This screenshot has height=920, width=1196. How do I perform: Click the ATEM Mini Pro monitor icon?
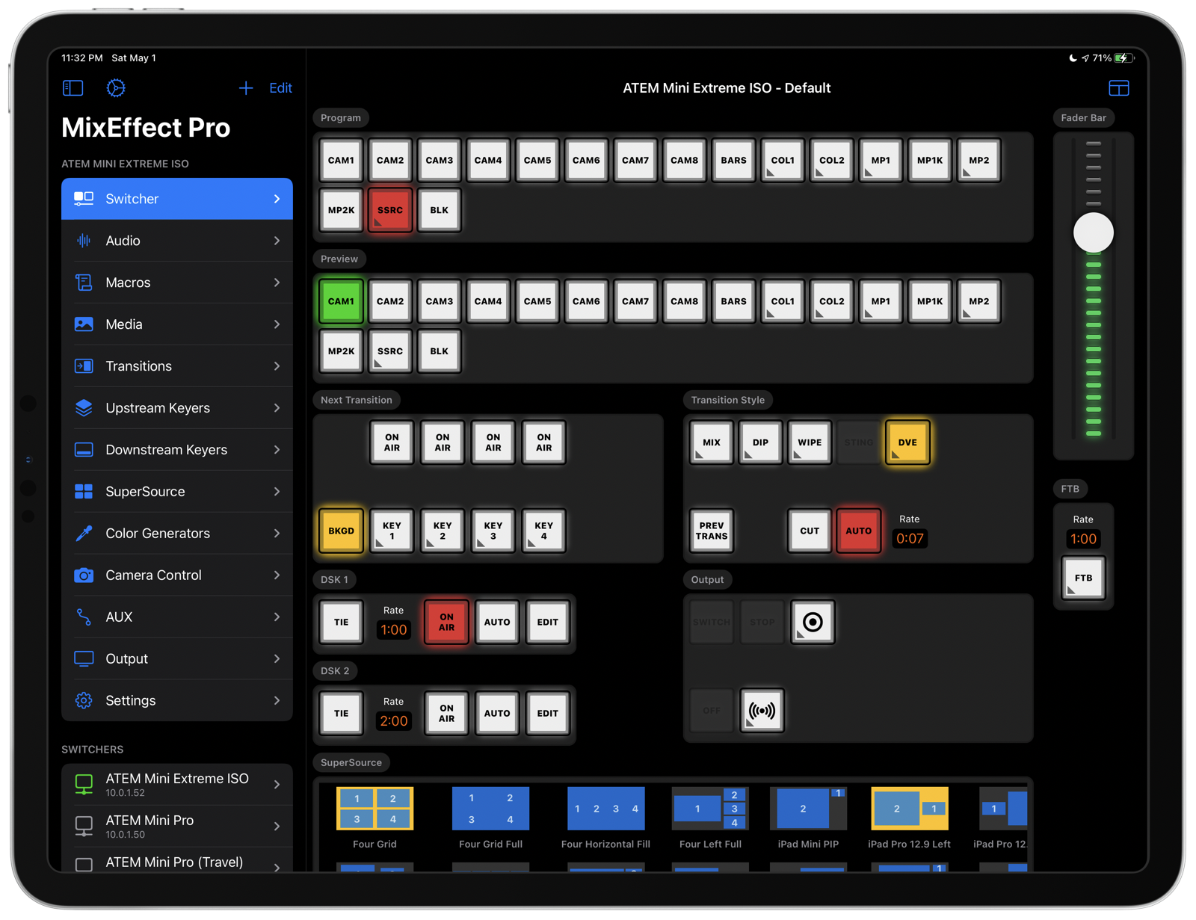click(x=84, y=826)
